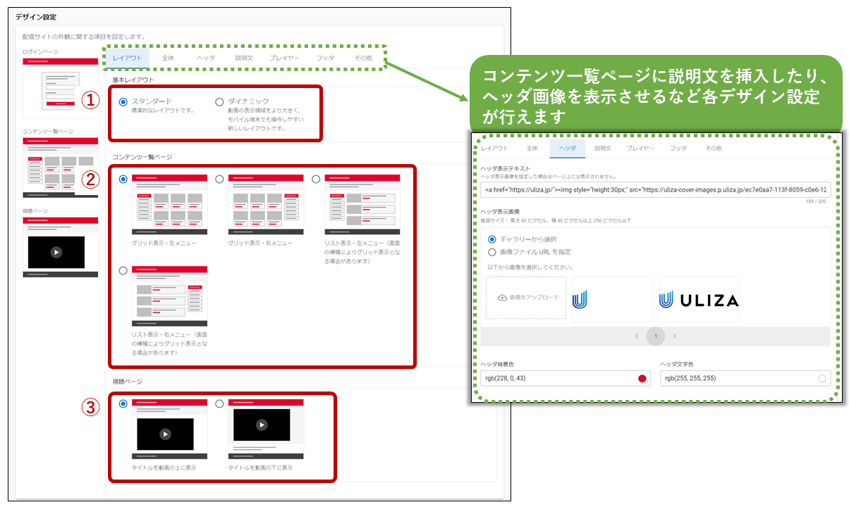
Task: Click the red ヘッダ背景色 color swatch
Action: click(642, 379)
